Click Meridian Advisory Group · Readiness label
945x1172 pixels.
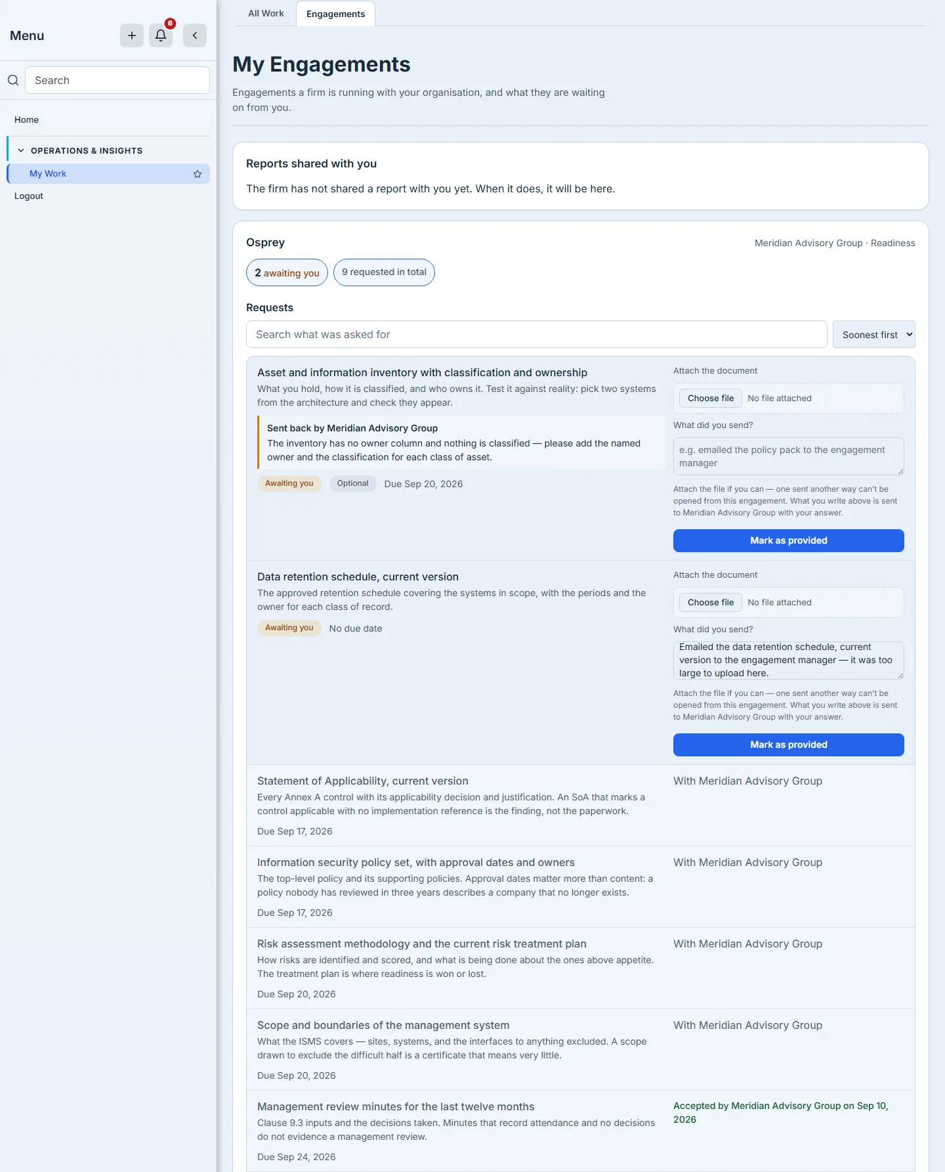click(x=835, y=243)
